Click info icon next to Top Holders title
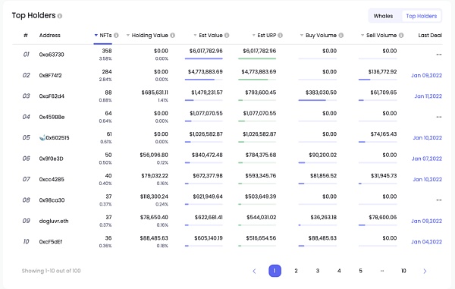Screen dimensions: 455x289 click(60, 16)
